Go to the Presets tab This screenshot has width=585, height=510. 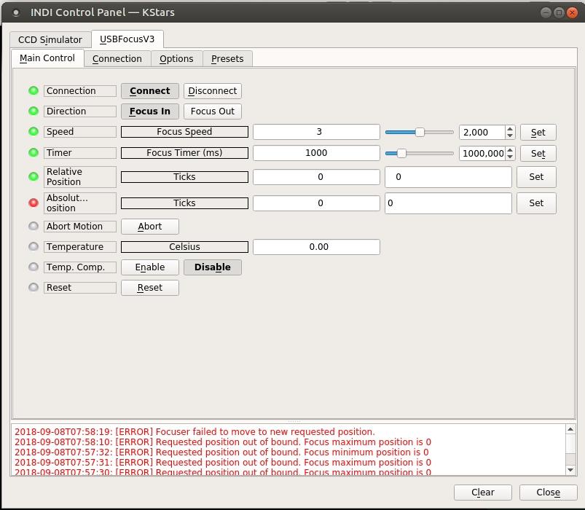227,59
